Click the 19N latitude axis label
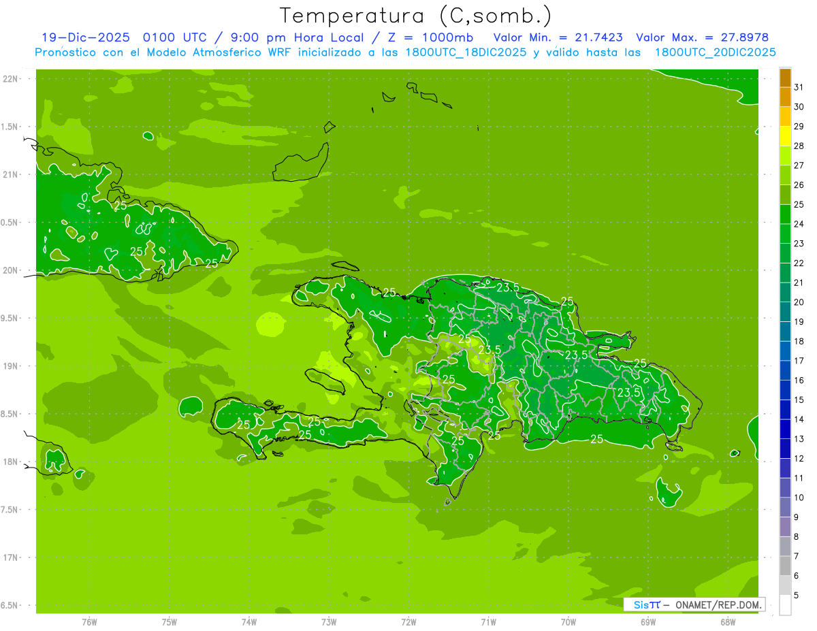817x631 pixels. (x=11, y=366)
